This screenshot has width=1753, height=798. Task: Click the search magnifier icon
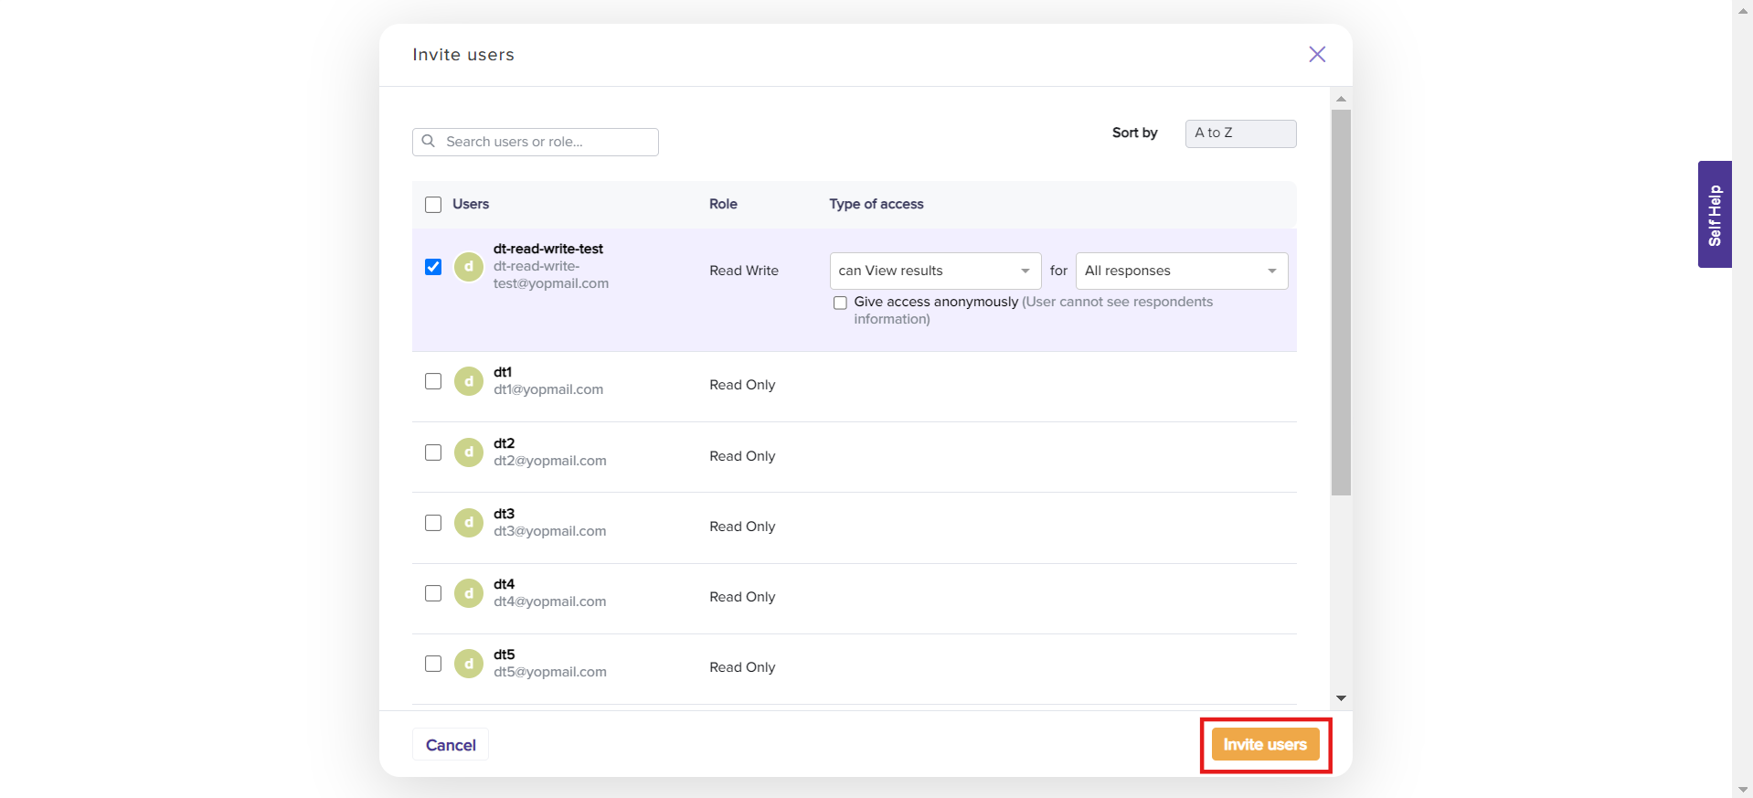[x=428, y=142]
